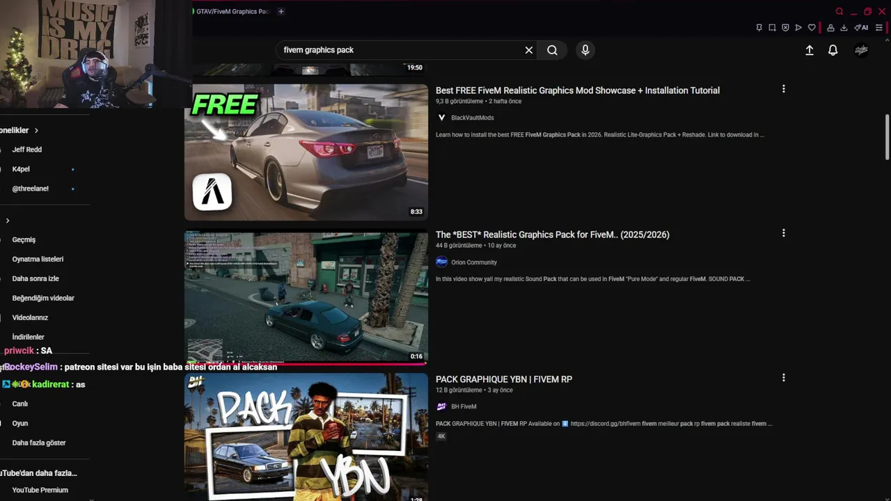The image size is (891, 501).
Task: Open Oyun in the sidebar
Action: [x=20, y=423]
